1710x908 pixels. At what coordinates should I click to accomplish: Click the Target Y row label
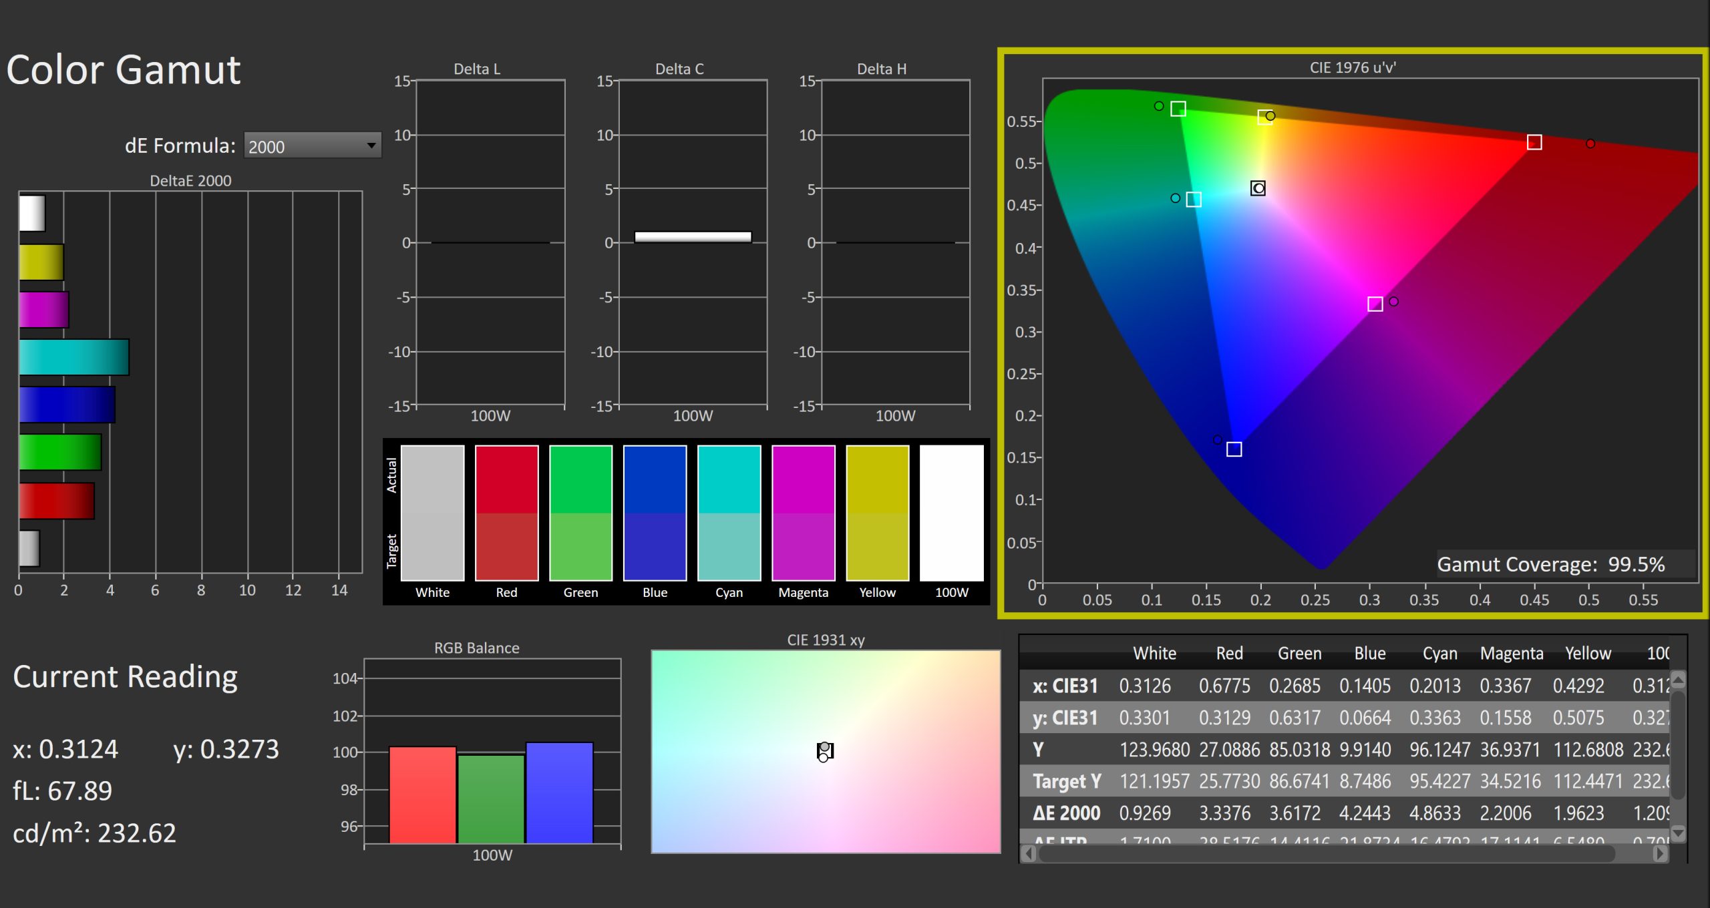pyautogui.click(x=1066, y=781)
